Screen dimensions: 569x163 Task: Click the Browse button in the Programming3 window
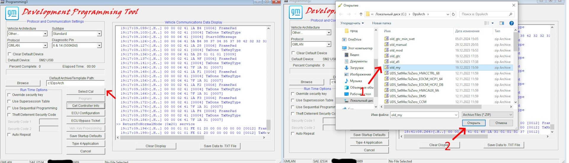[23, 83]
